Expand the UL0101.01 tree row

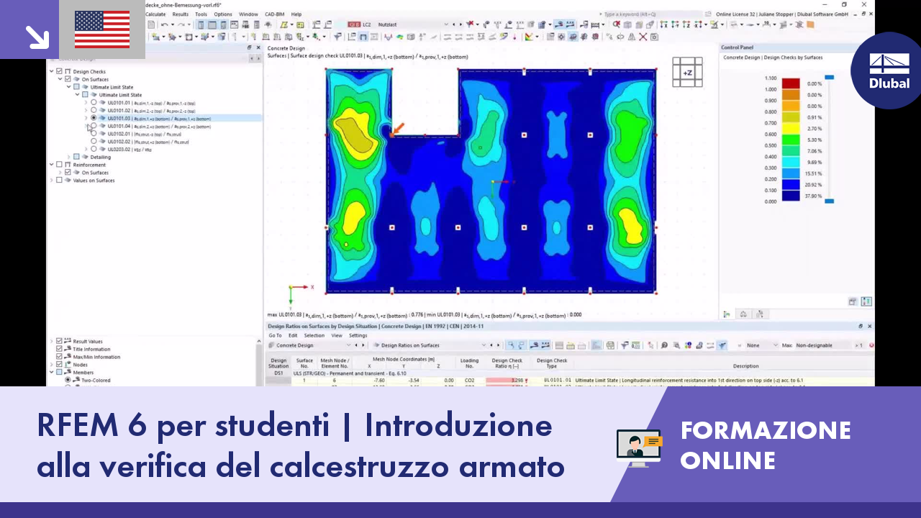[x=86, y=103]
